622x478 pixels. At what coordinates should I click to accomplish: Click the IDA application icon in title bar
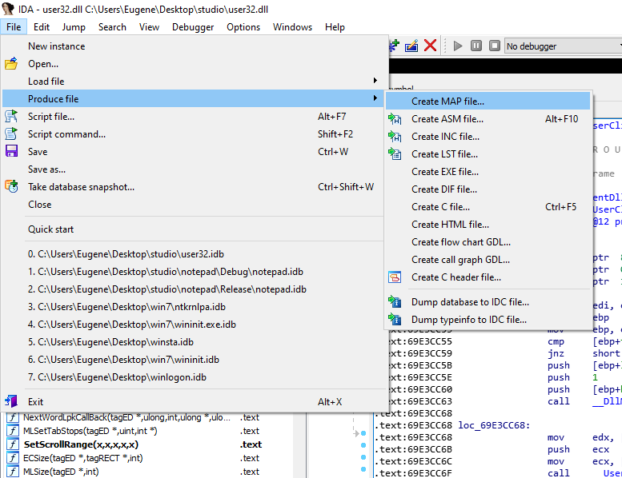(x=8, y=9)
